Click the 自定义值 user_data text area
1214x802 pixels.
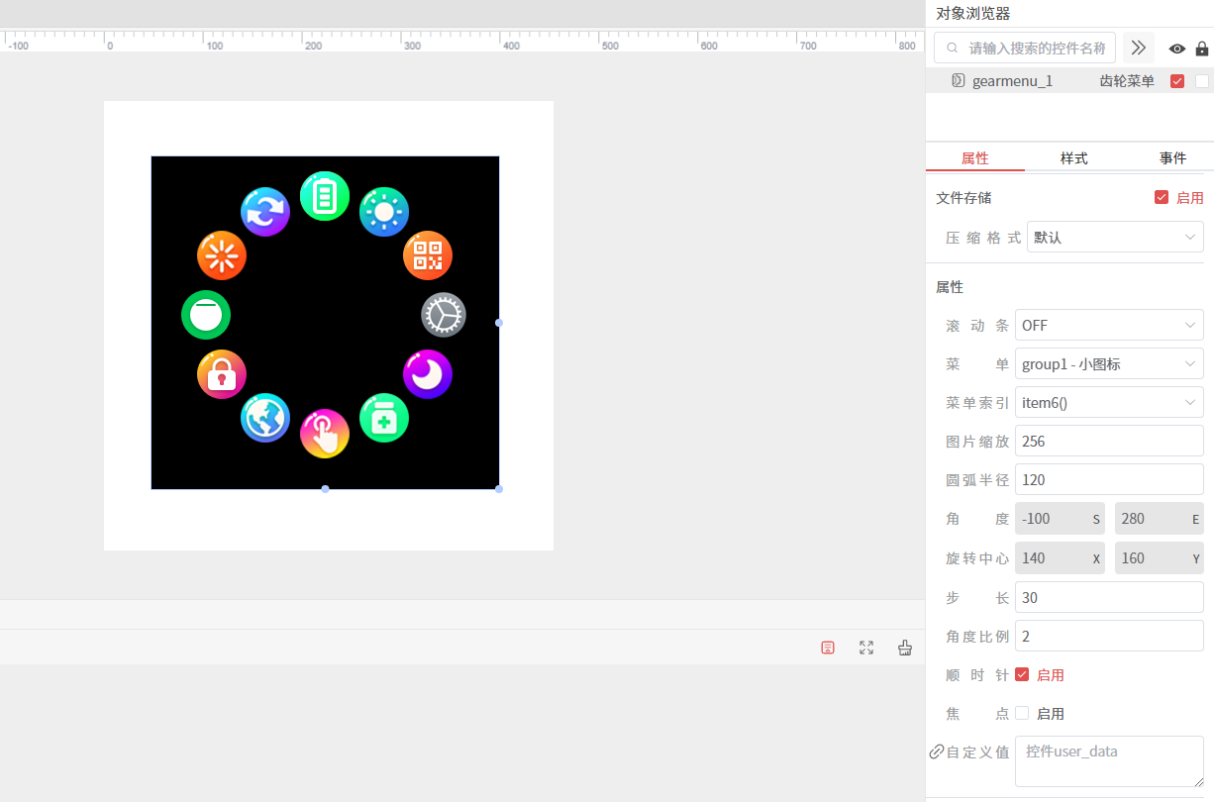coord(1109,761)
